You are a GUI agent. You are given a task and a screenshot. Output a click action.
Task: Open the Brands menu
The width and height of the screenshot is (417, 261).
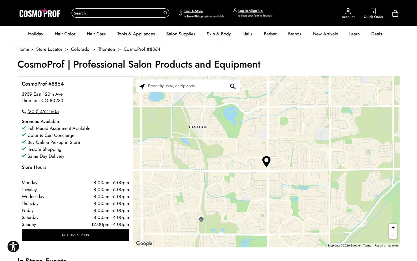(x=295, y=34)
